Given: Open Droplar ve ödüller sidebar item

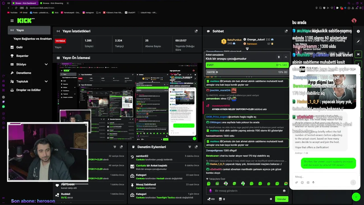Looking at the screenshot, I should [29, 90].
